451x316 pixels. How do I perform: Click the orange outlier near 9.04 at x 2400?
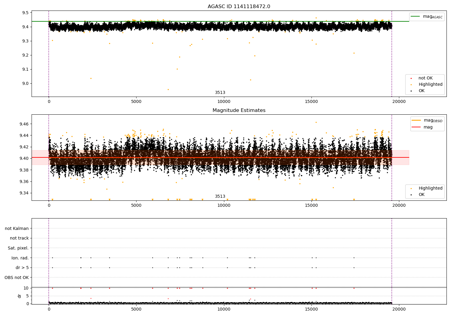coord(91,78)
